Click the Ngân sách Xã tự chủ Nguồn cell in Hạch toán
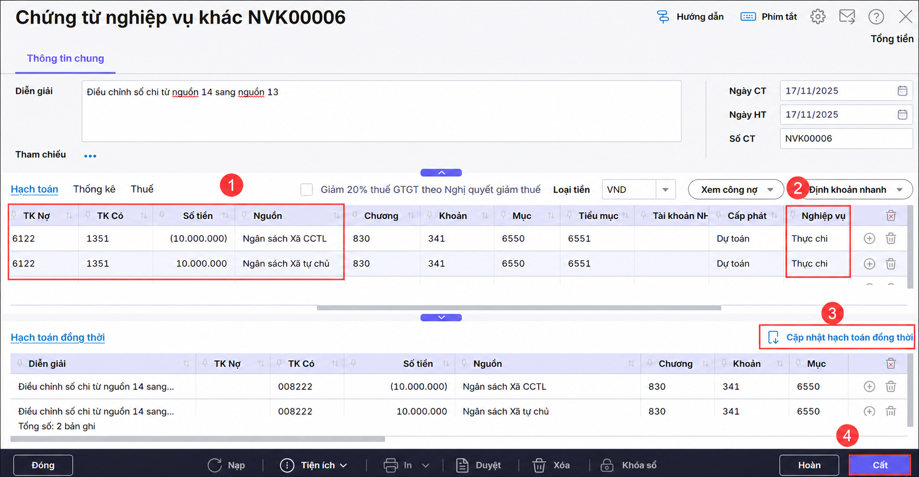The width and height of the screenshot is (919, 477). pyautogui.click(x=289, y=264)
